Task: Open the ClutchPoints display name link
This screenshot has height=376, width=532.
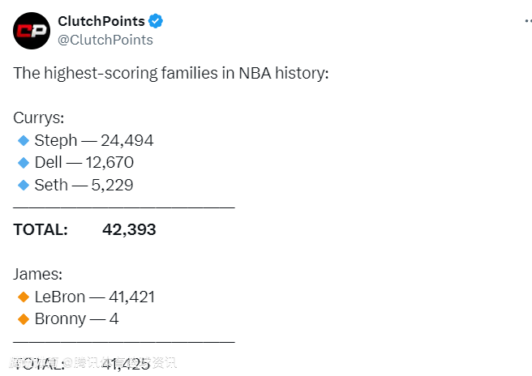Action: [x=101, y=21]
